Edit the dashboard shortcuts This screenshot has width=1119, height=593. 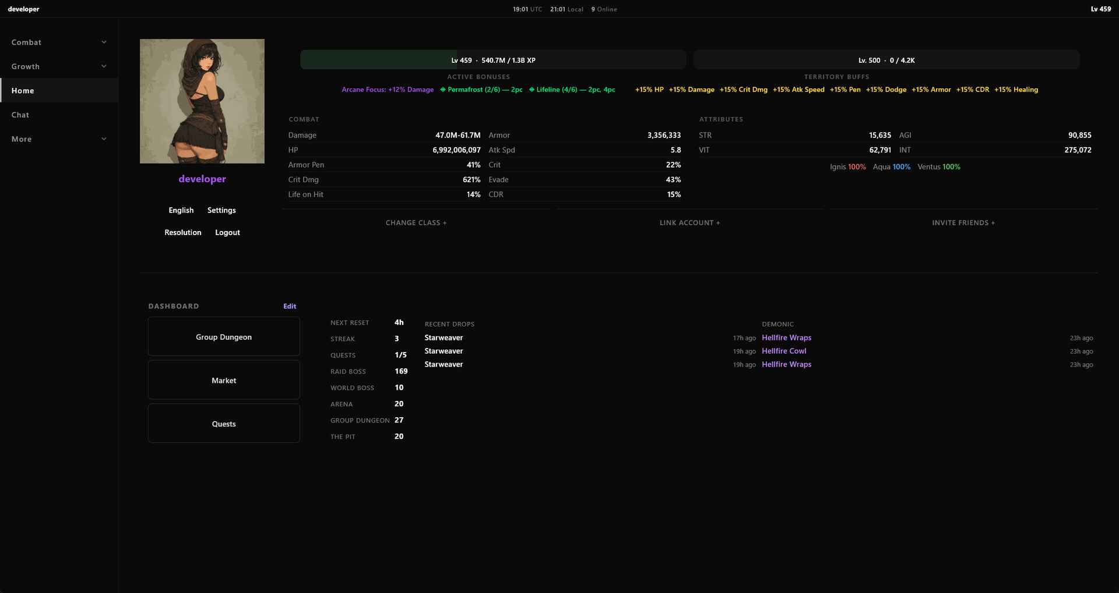coord(290,306)
